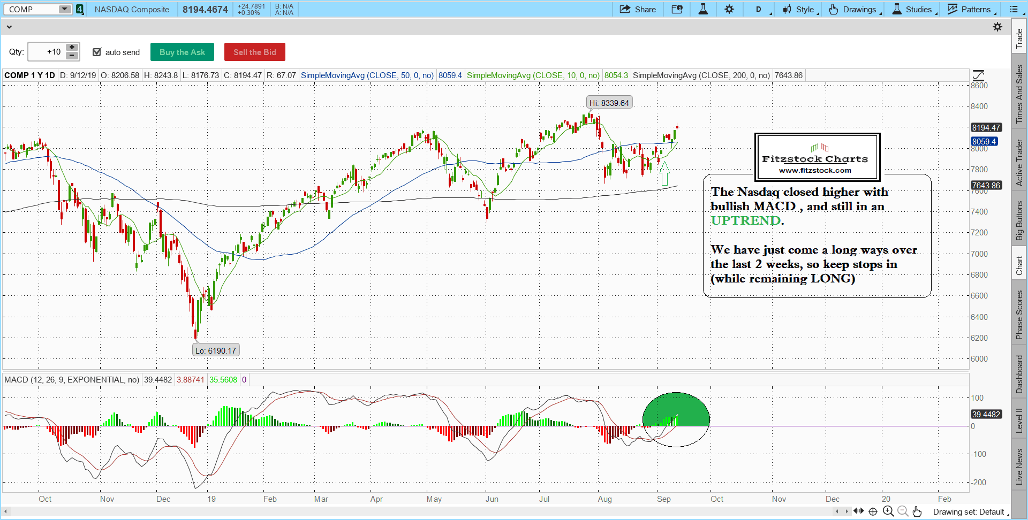Click the crosshair cursor icon
The height and width of the screenshot is (520, 1028).
(873, 511)
